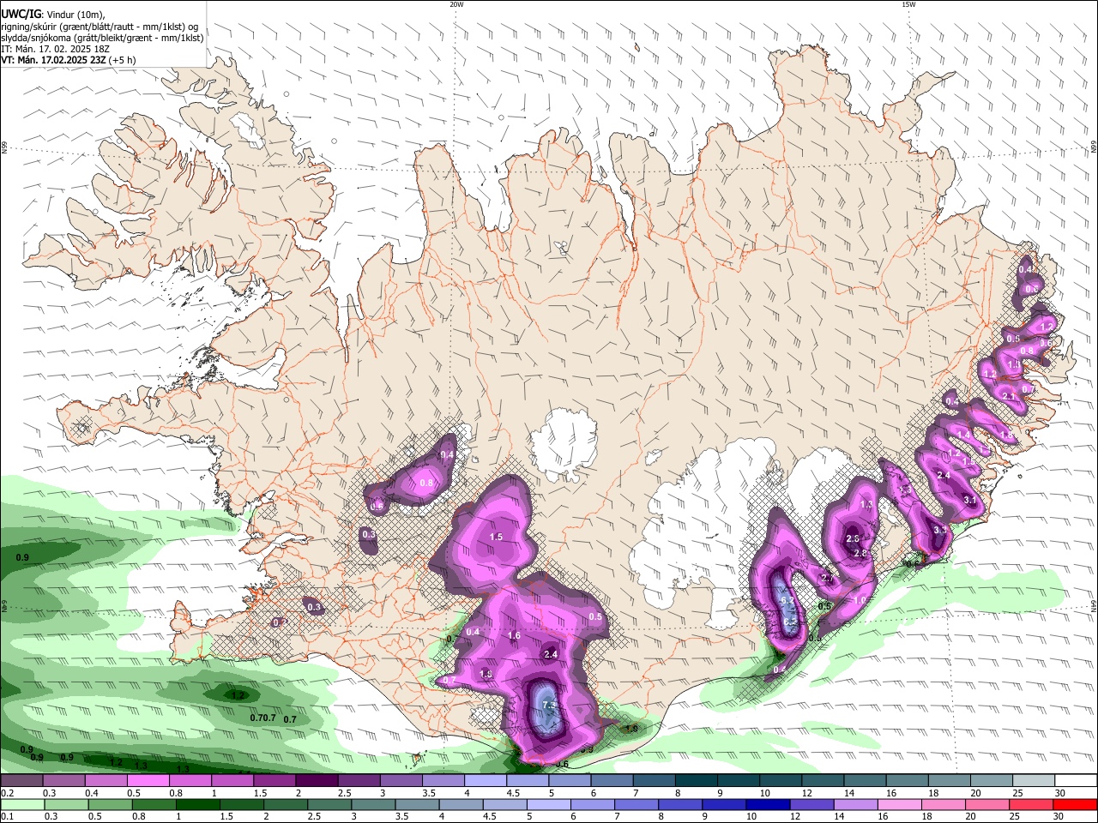Click the darkest purple 2 swatch, upper legend row

316,782
